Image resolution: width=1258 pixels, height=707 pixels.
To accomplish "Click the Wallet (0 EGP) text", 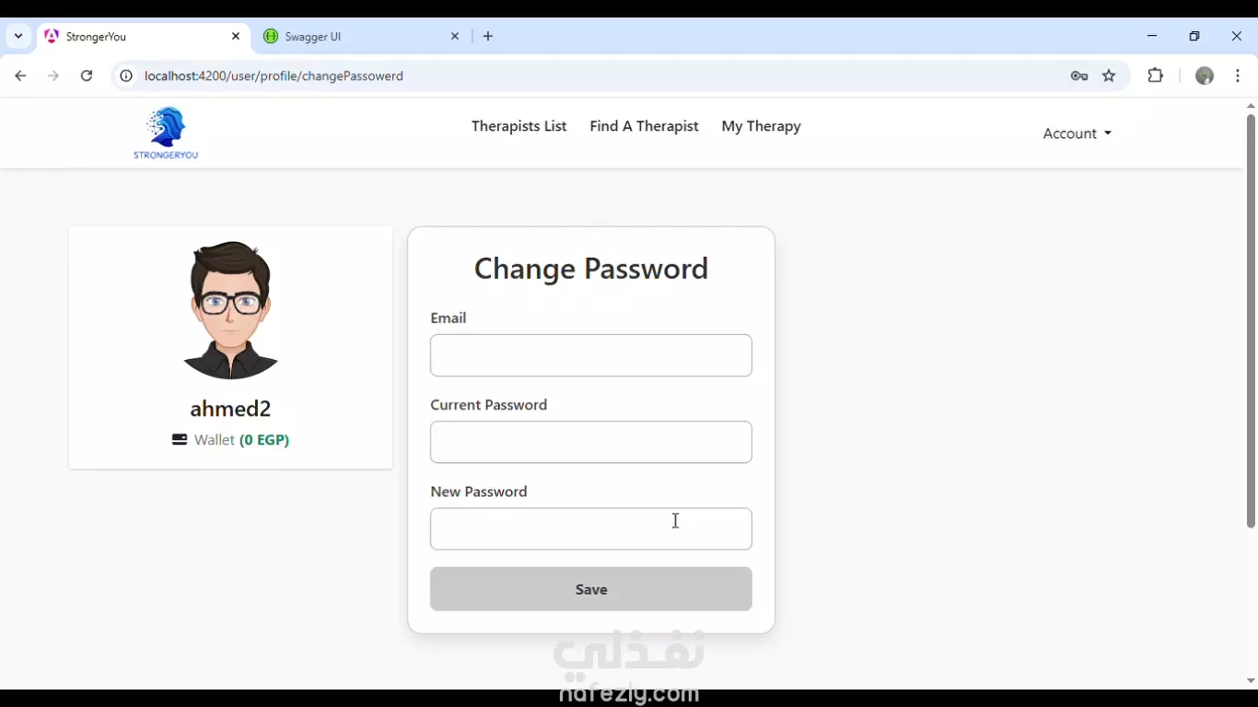I will tap(241, 440).
